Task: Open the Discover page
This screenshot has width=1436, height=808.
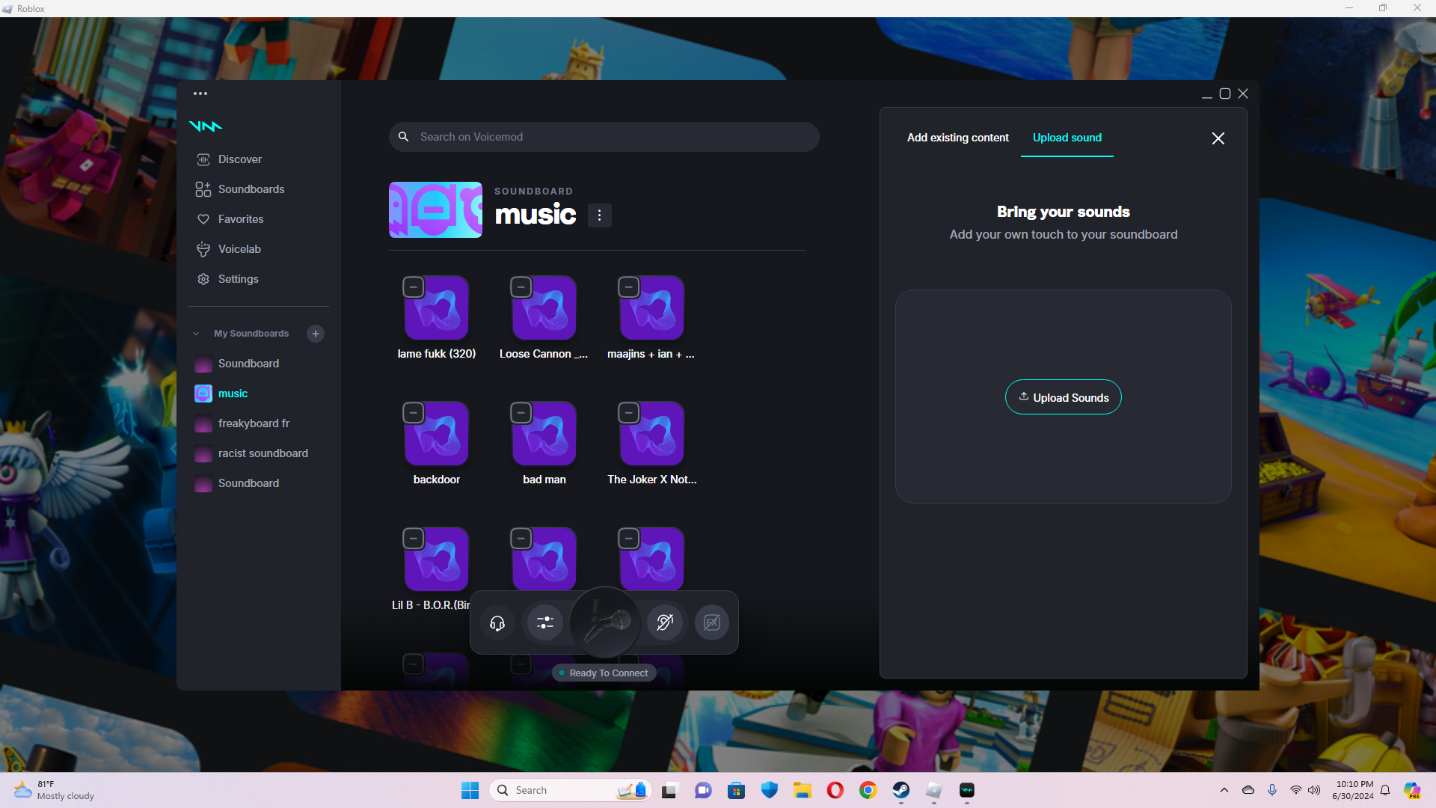Action: point(240,159)
